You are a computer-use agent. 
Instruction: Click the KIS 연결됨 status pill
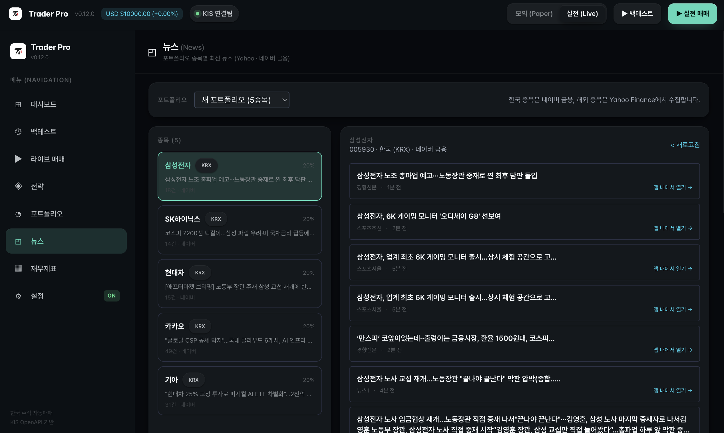tap(214, 14)
